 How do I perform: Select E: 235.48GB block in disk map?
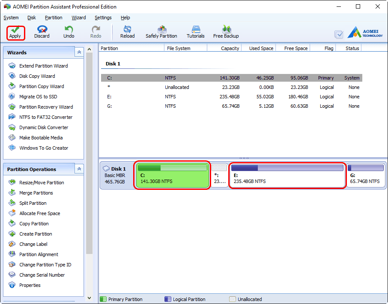[287, 175]
